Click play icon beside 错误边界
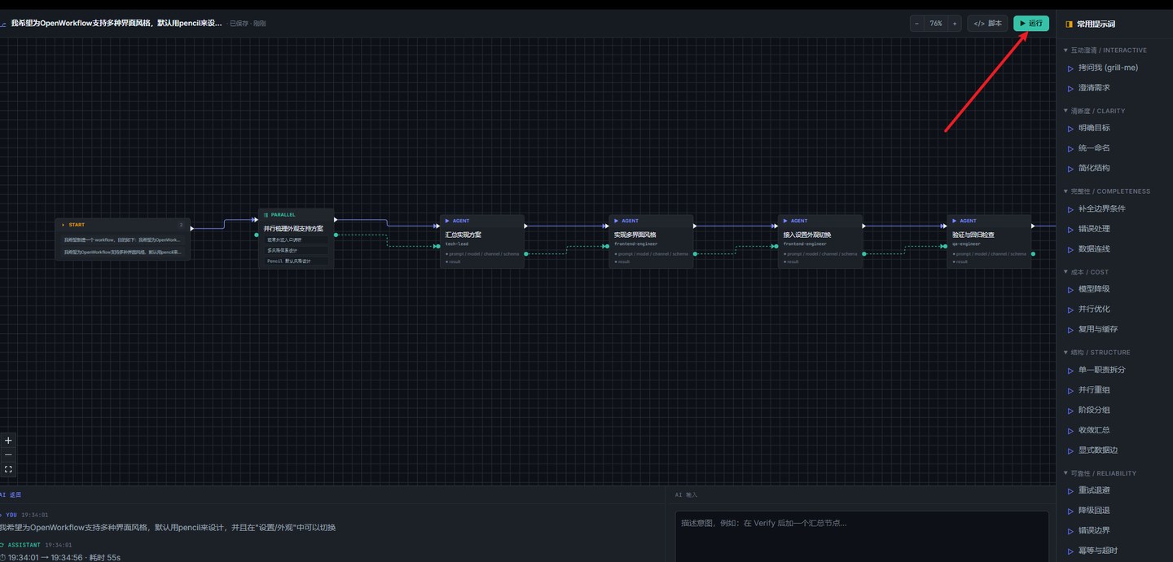Viewport: 1173px width, 562px height. [1071, 531]
